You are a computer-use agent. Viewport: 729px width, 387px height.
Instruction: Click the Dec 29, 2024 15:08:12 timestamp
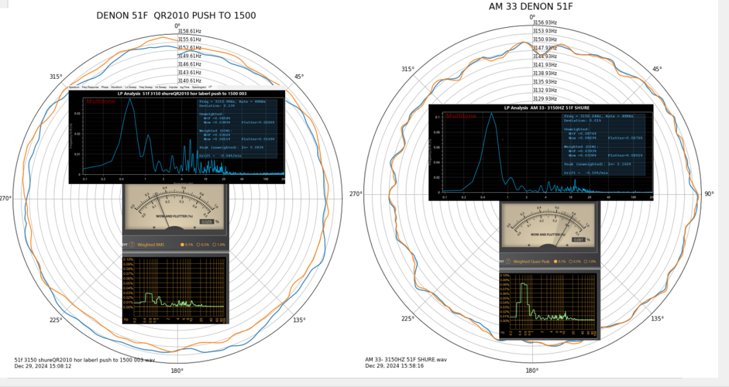43,366
